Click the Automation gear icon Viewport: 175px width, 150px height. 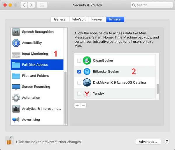(16, 98)
